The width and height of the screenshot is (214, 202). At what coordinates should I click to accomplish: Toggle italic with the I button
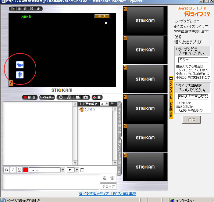[13, 170]
